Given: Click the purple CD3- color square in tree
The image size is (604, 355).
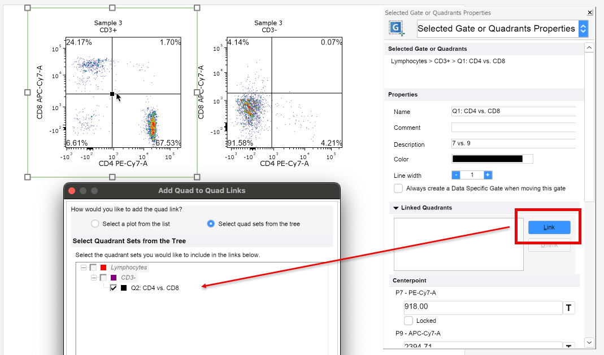Looking at the screenshot, I should (x=113, y=278).
